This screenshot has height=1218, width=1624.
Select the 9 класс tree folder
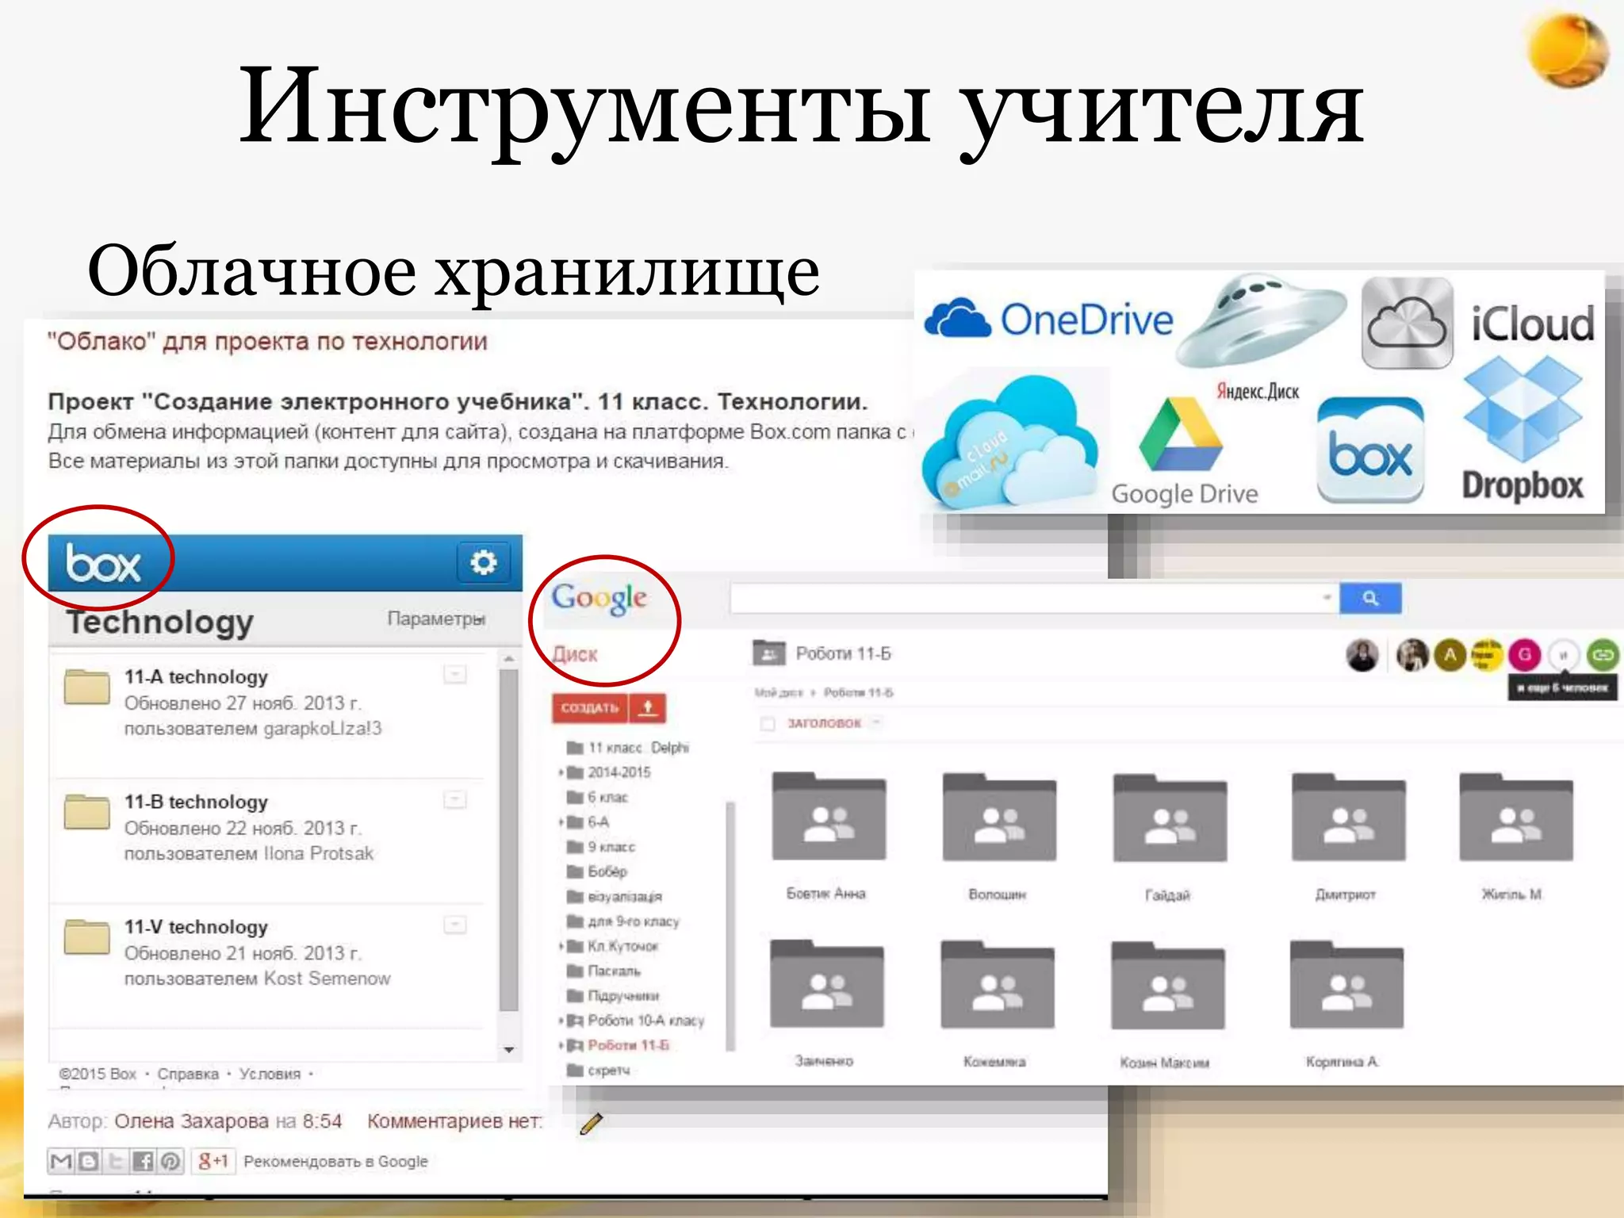(x=601, y=847)
